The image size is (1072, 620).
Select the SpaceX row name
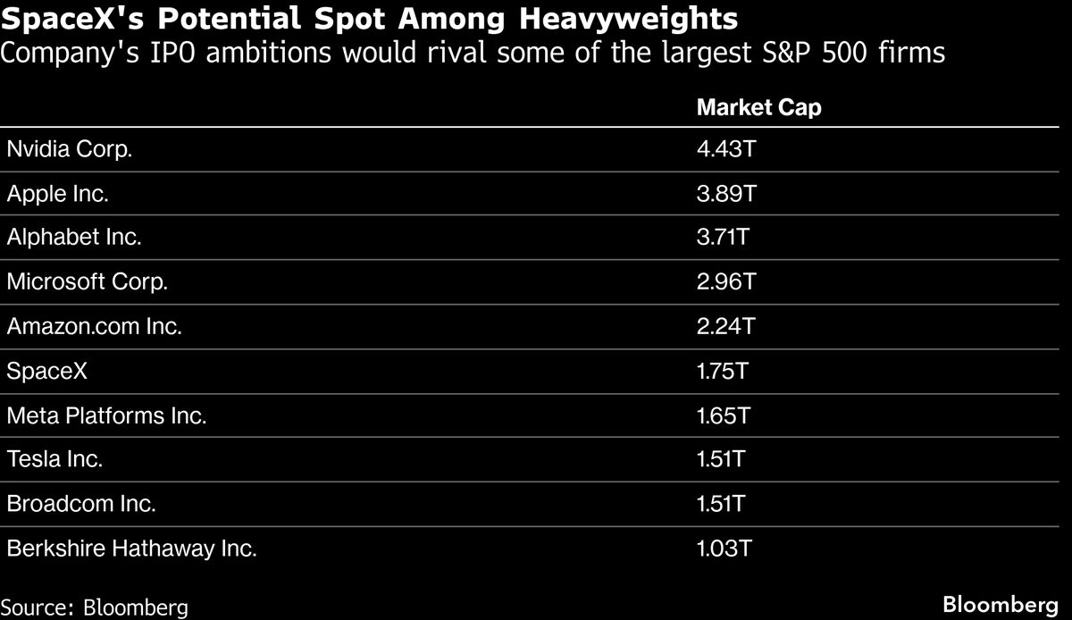pos(46,371)
